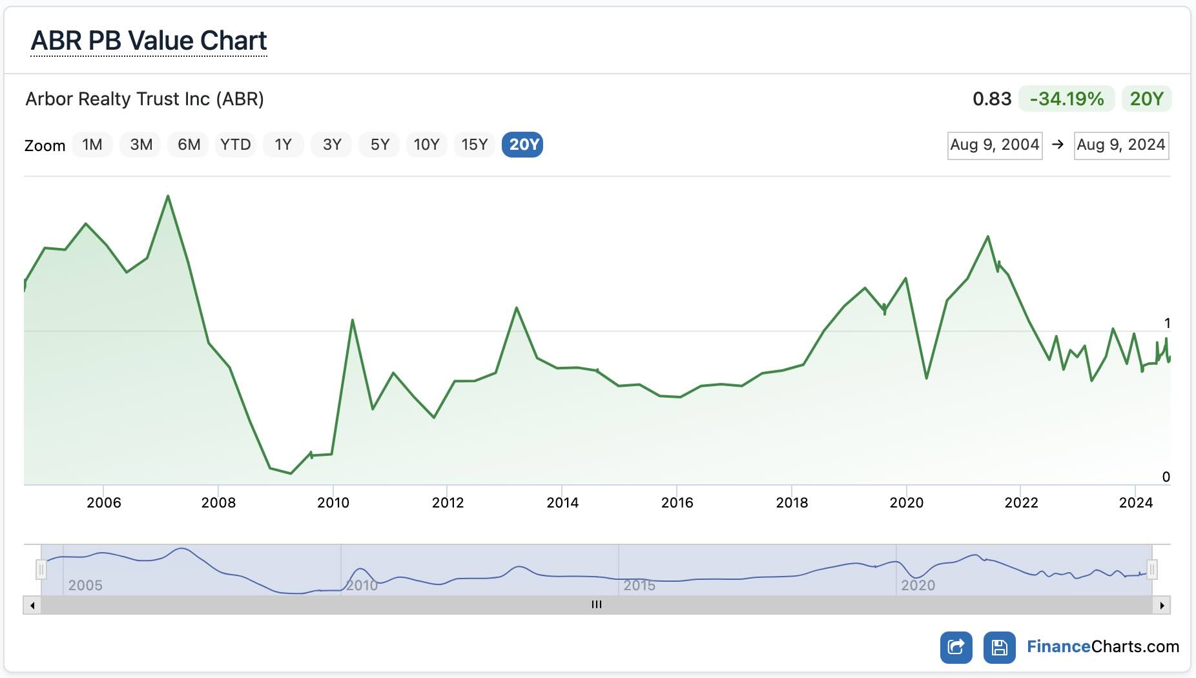Select the 3M zoom range
This screenshot has width=1196, height=678.
[141, 145]
